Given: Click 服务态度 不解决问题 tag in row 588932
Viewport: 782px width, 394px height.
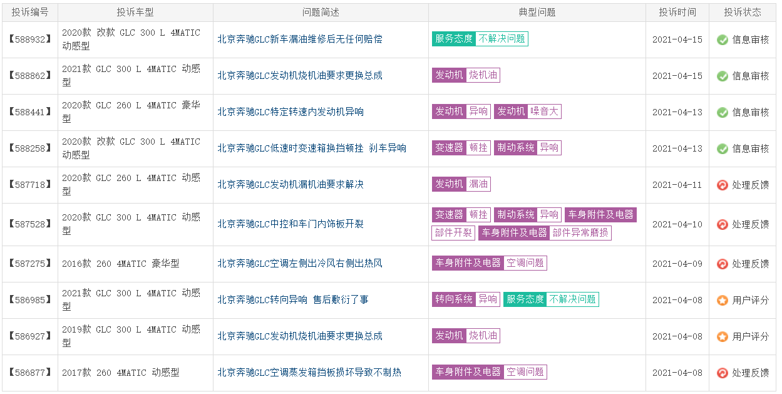Looking at the screenshot, I should tap(480, 39).
